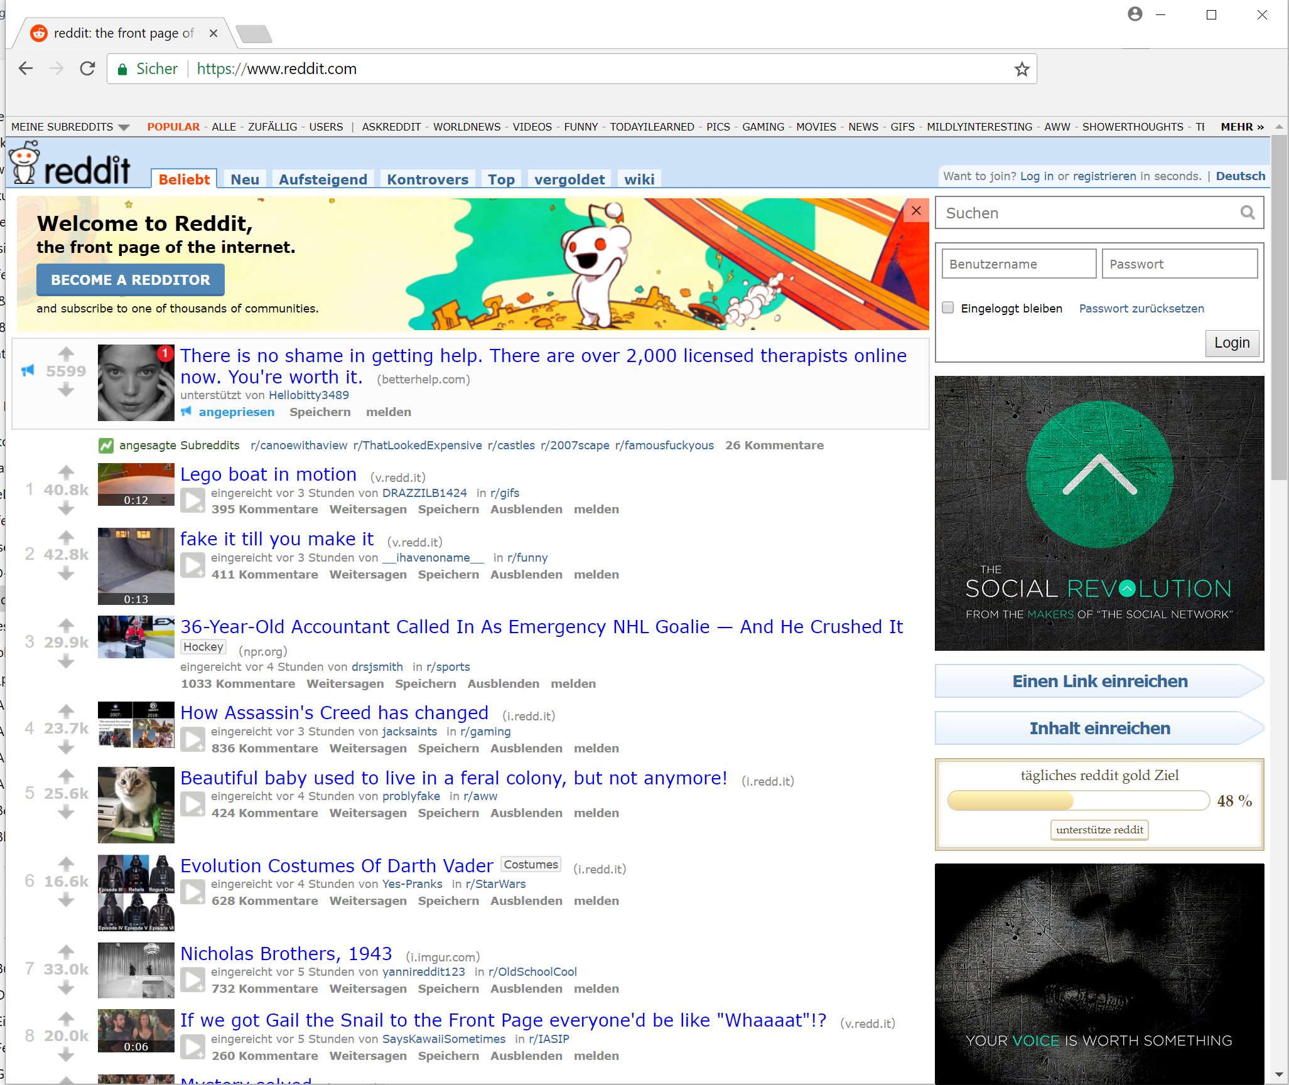Close the reddit browser tab
This screenshot has height=1085, width=1289.
(x=213, y=33)
